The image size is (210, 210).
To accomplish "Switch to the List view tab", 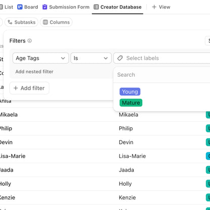I will [x=7, y=7].
